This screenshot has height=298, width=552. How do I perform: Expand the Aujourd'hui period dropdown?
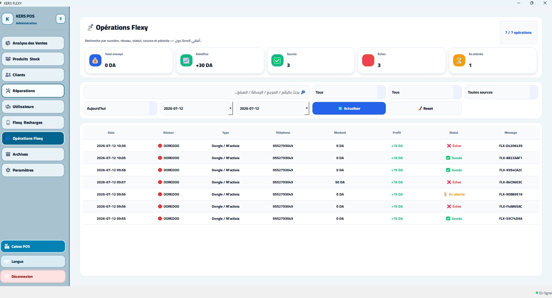coord(120,109)
